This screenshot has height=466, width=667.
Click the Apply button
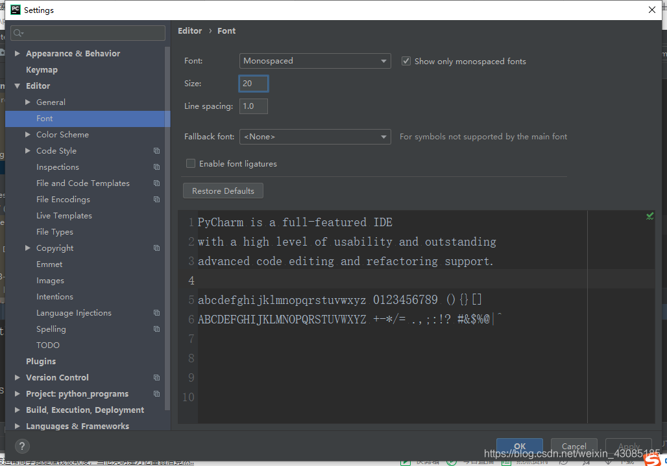click(628, 446)
